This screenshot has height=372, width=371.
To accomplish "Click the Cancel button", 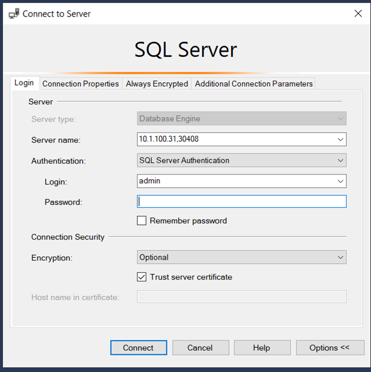I will click(x=201, y=347).
